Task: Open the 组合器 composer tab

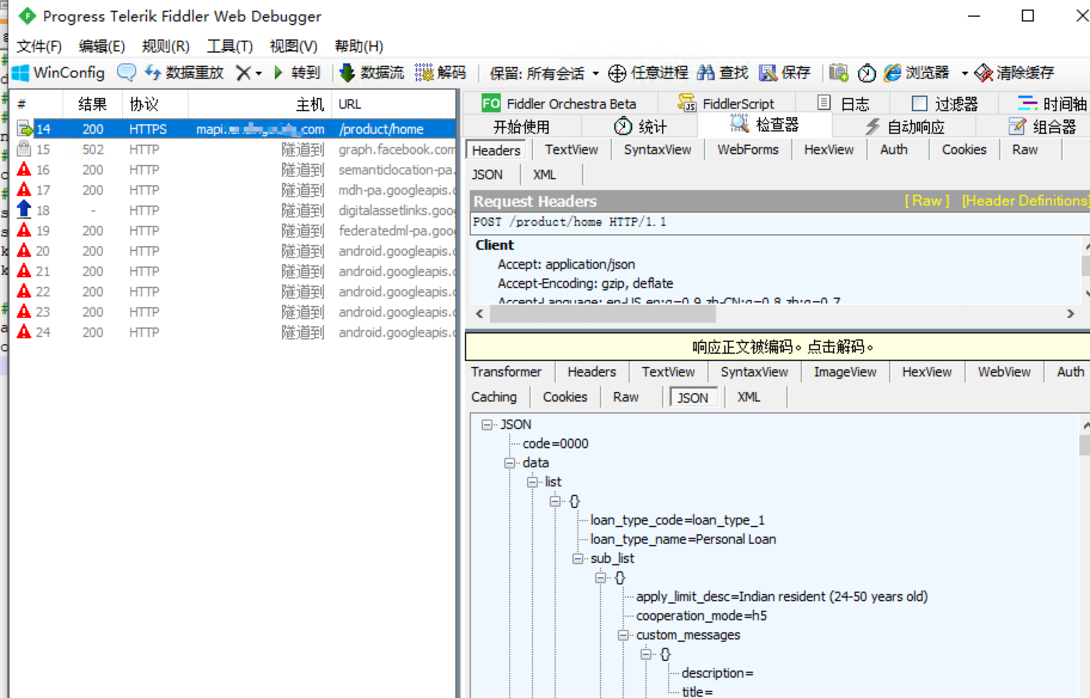Action: pyautogui.click(x=1042, y=127)
